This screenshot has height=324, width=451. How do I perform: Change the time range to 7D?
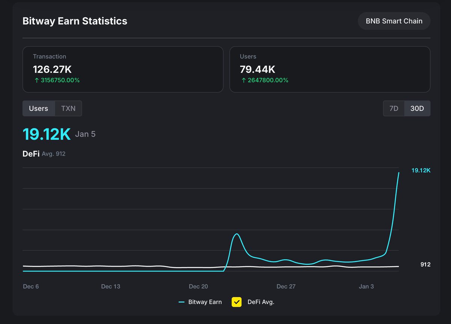coord(393,108)
